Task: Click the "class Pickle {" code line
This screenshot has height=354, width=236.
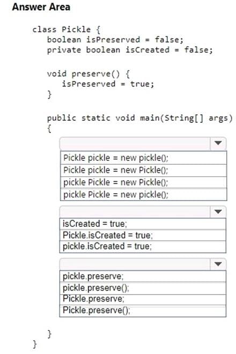Action: point(67,29)
